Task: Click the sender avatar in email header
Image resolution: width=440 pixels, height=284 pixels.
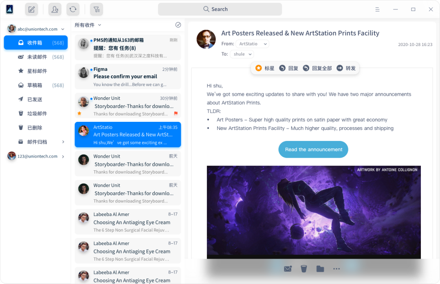Action: [206, 39]
